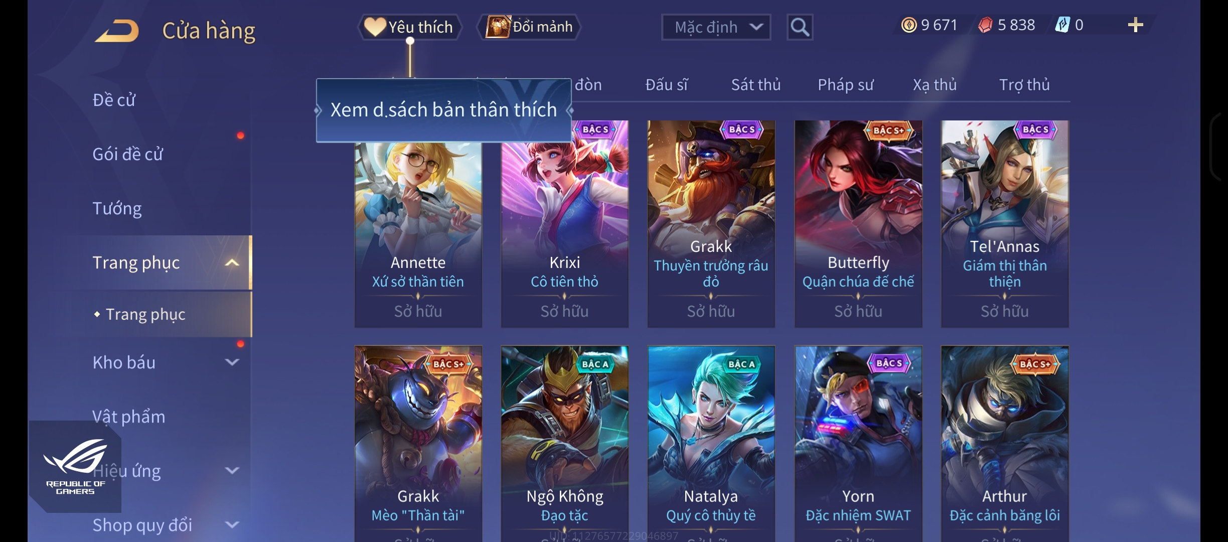Click the red gem currency icon
Image resolution: width=1228 pixels, height=542 pixels.
(985, 25)
